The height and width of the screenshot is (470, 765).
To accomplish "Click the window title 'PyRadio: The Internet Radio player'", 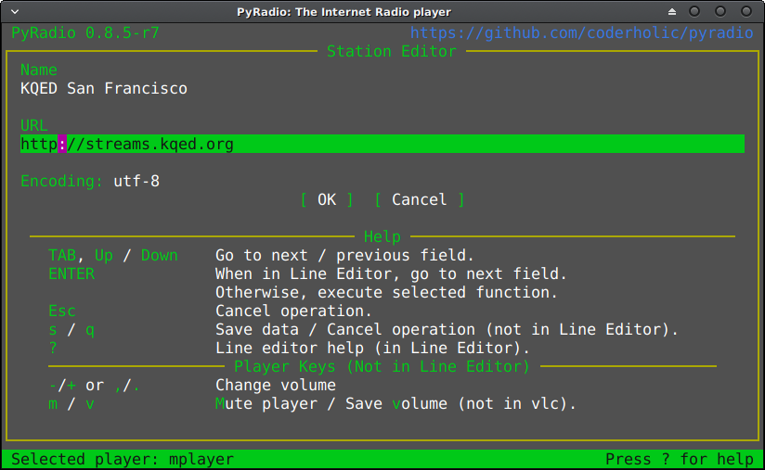I will (344, 12).
